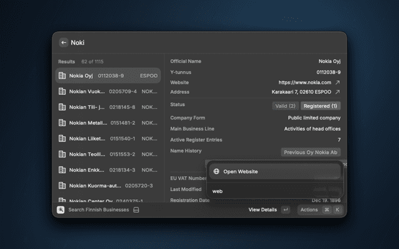The image size is (399, 249).
Task: Click the K key hint beside Actions
Action: coord(337,210)
